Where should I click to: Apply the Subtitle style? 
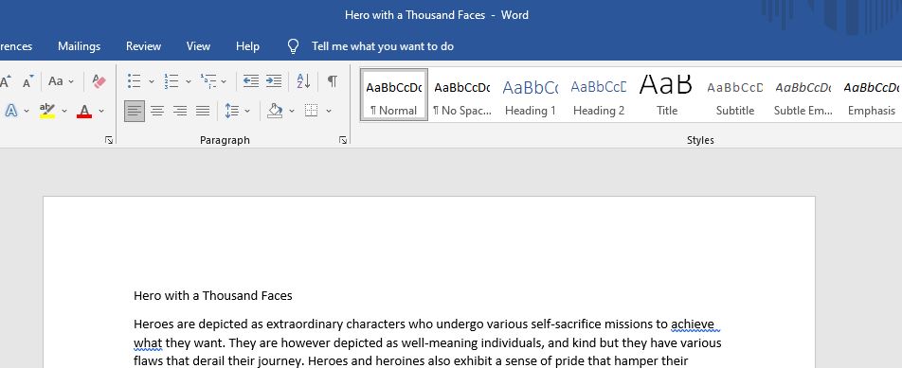734,95
